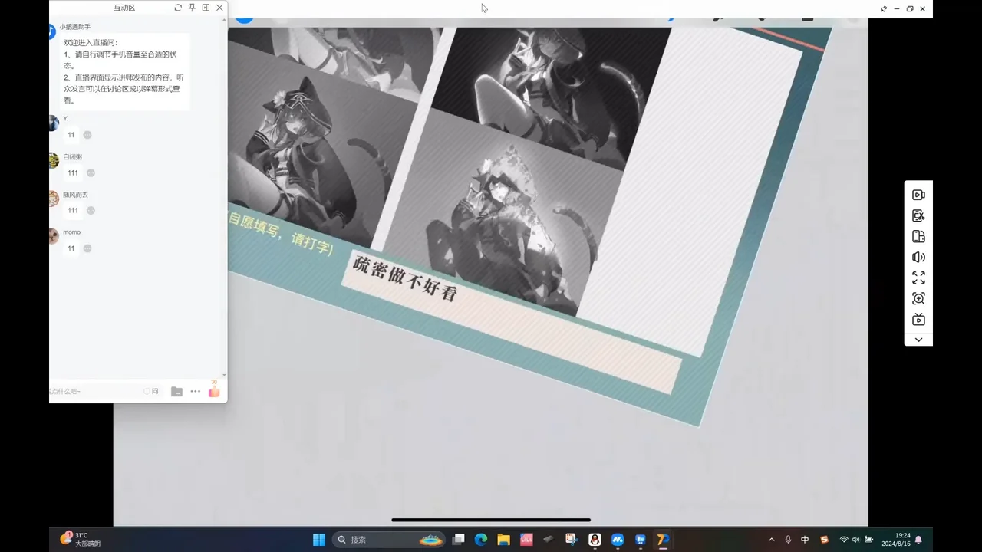Open weather widget showing 31°C
Image resolution: width=982 pixels, height=552 pixels.
(x=81, y=539)
